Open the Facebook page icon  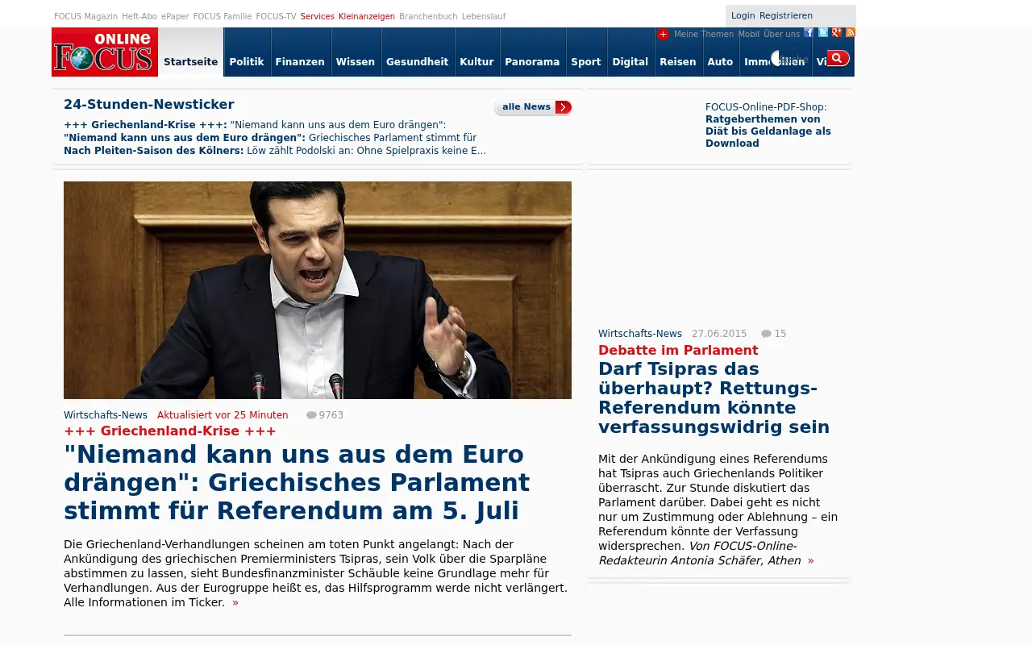click(x=809, y=32)
